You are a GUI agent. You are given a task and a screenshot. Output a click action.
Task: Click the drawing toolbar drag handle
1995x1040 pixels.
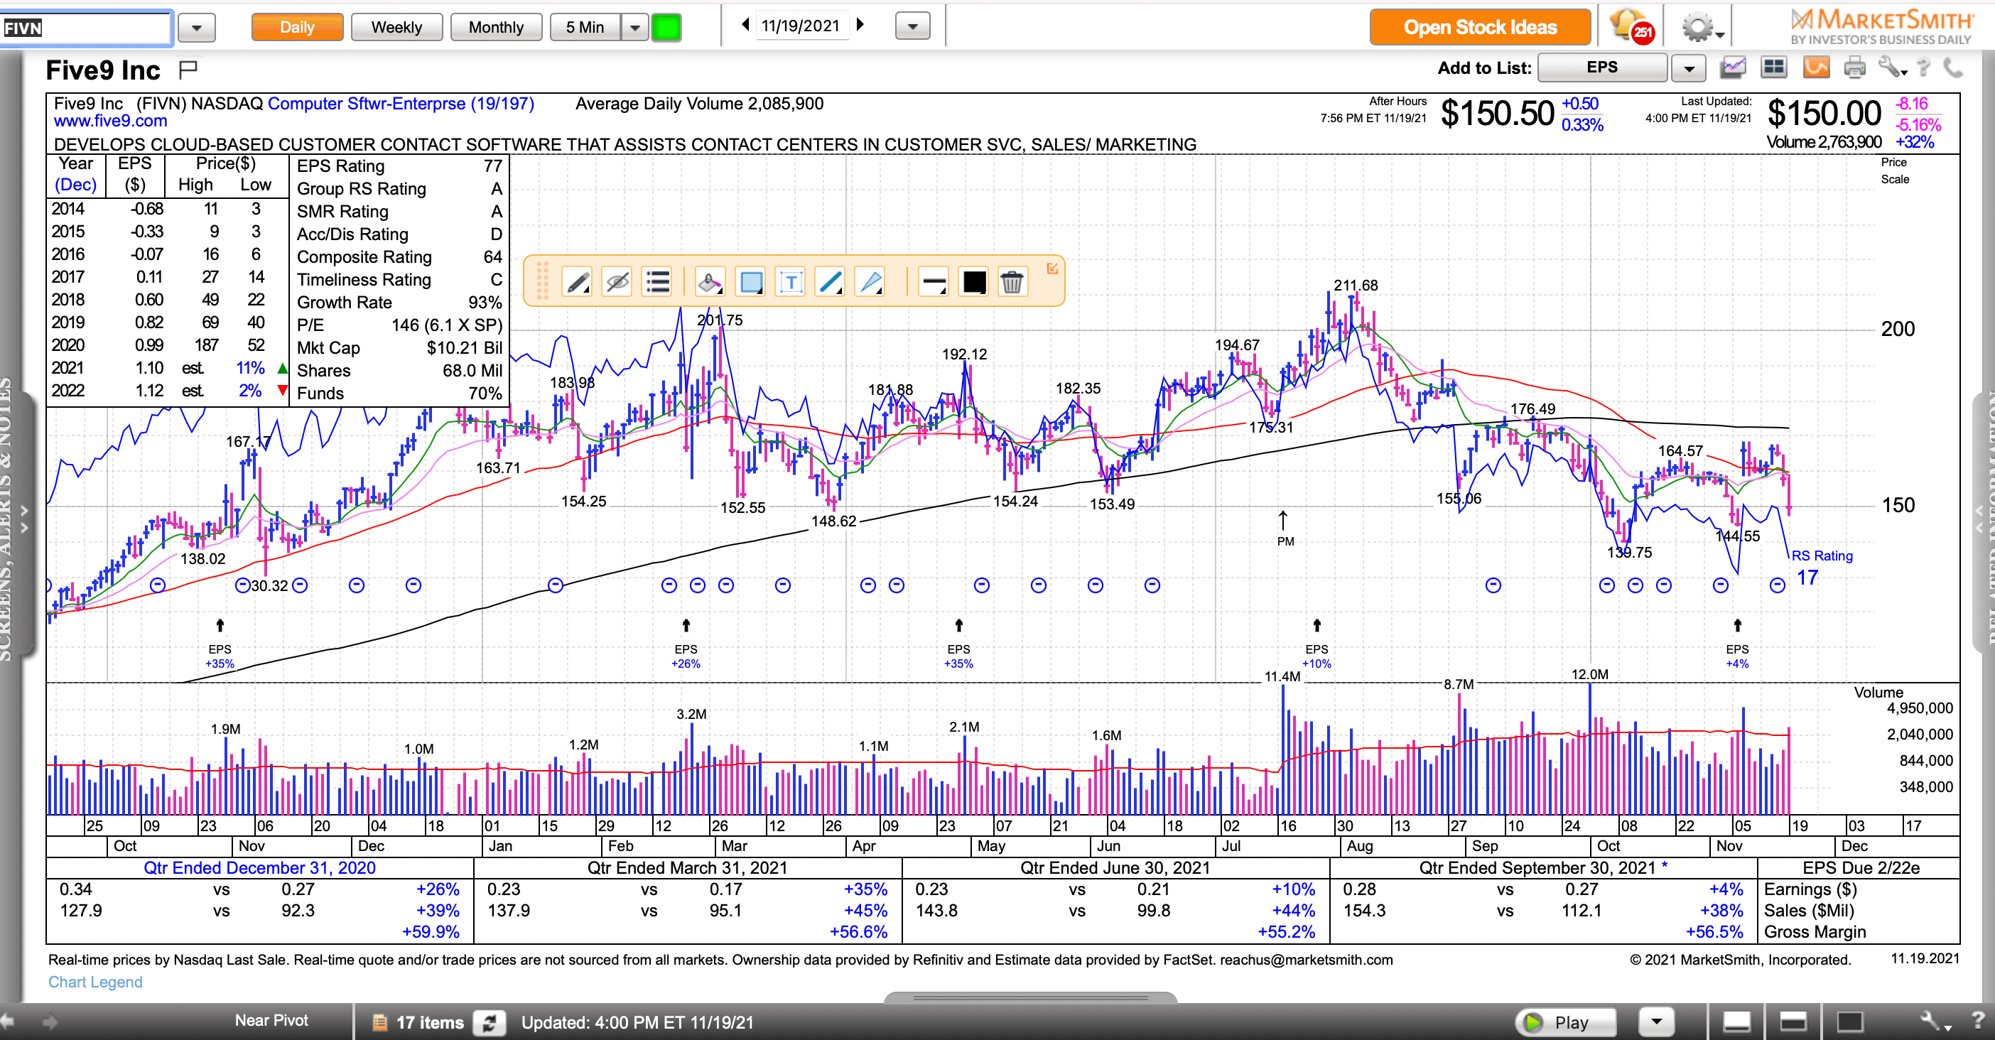[543, 281]
